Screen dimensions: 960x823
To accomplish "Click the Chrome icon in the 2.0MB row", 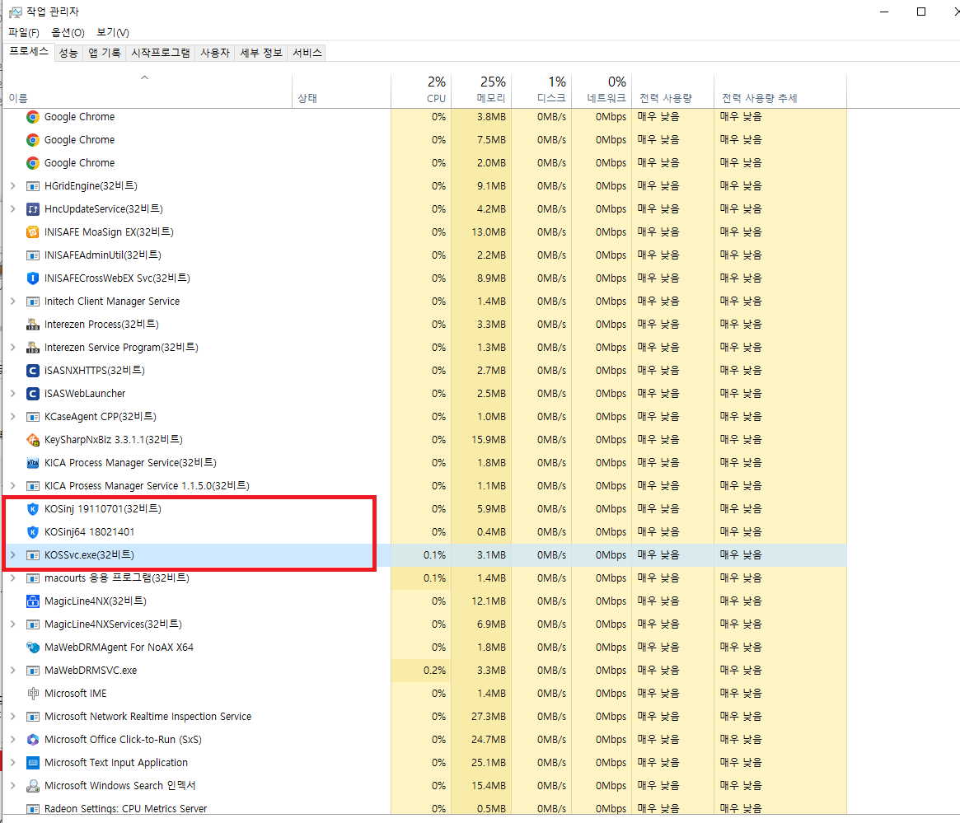I will 33,163.
